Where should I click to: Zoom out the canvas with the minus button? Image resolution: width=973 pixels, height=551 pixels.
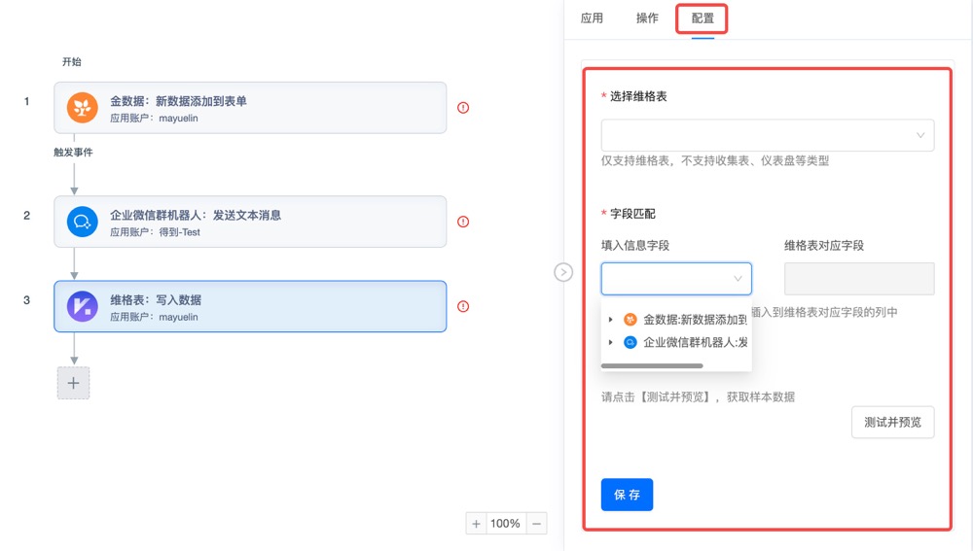[537, 524]
